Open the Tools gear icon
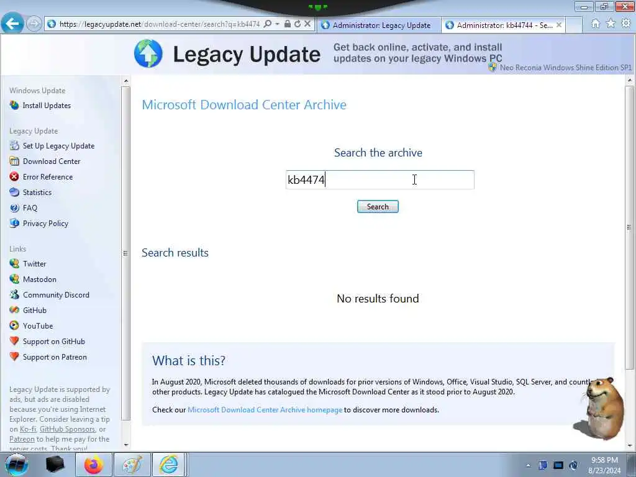Viewport: 636px width, 477px height. pos(626,24)
